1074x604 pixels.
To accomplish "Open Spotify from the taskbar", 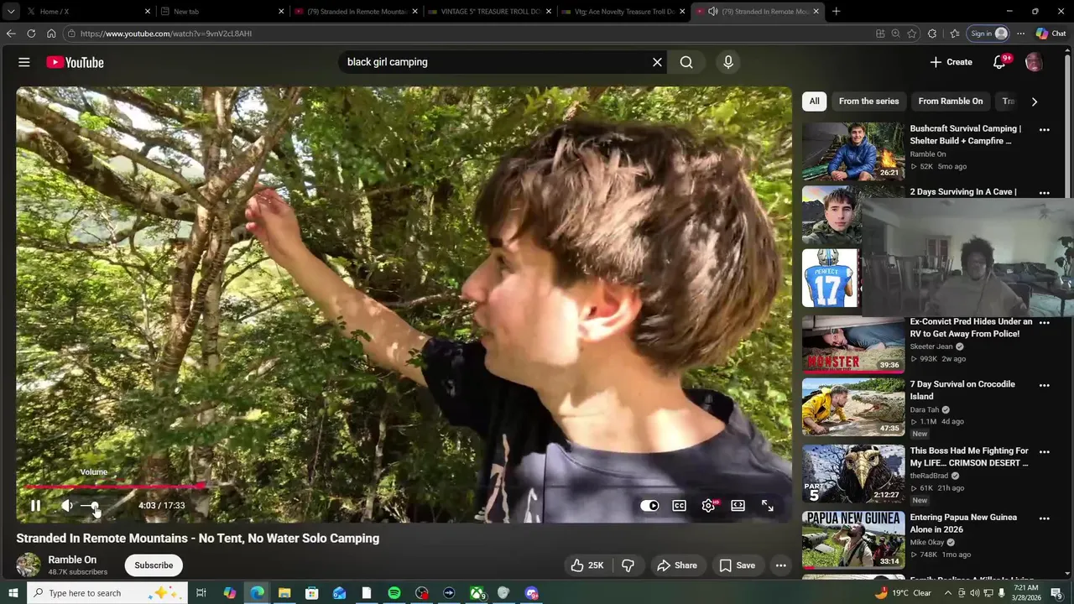I will click(x=394, y=593).
